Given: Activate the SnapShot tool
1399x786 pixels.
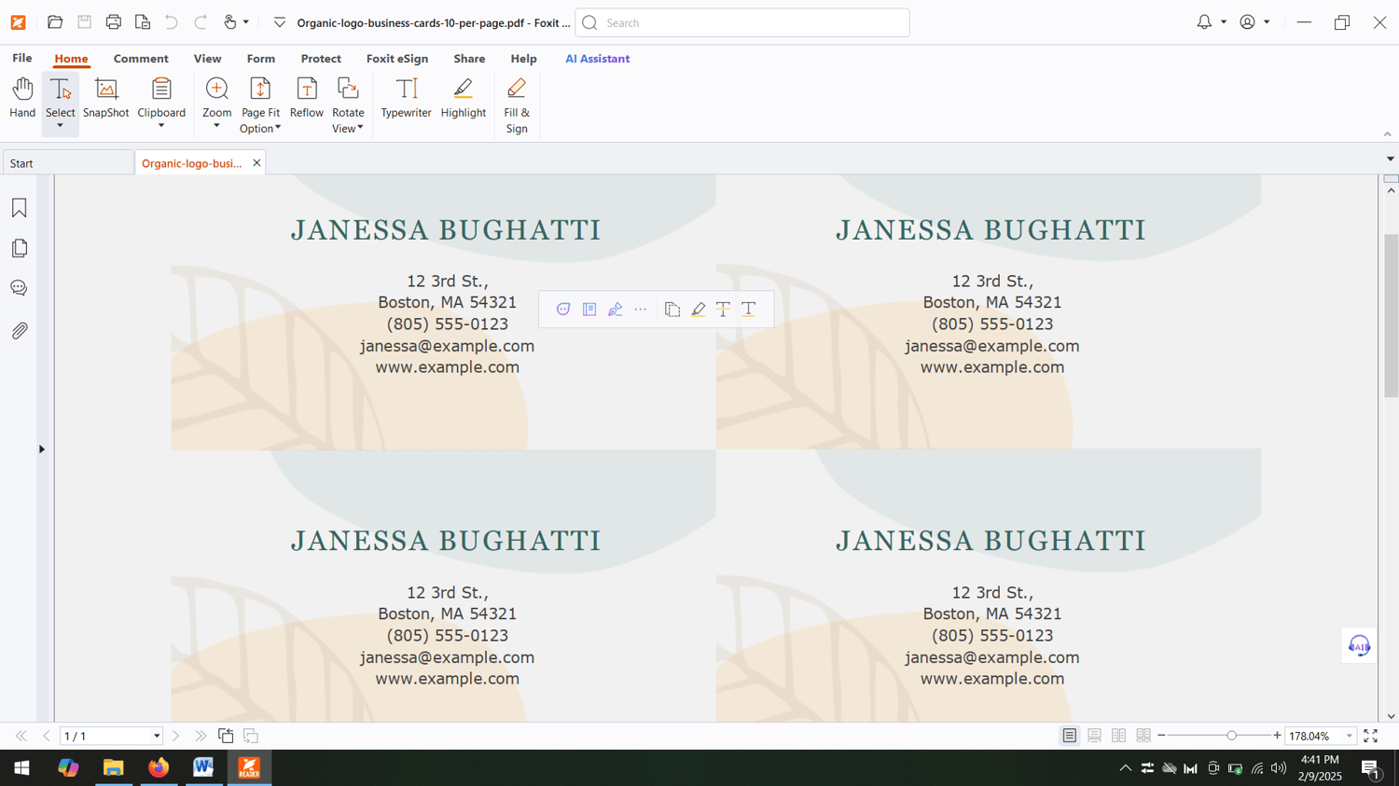Looking at the screenshot, I should [105, 99].
